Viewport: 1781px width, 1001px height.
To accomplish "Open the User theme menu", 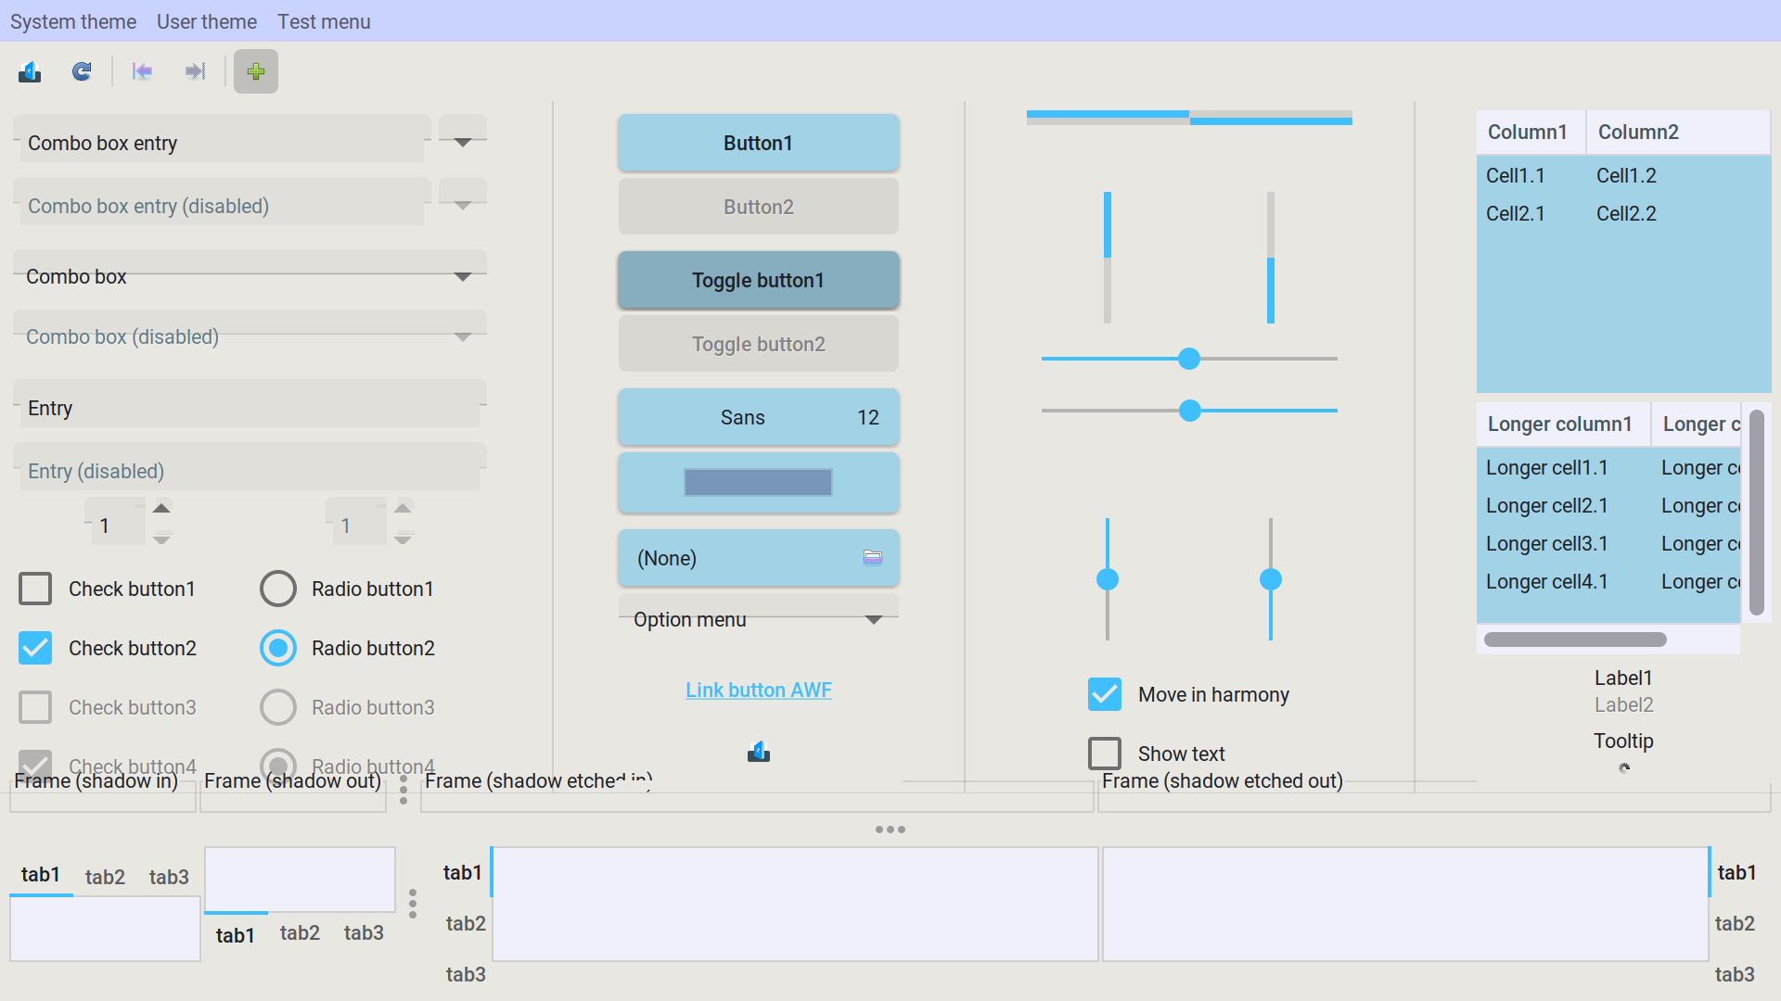I will click(206, 21).
